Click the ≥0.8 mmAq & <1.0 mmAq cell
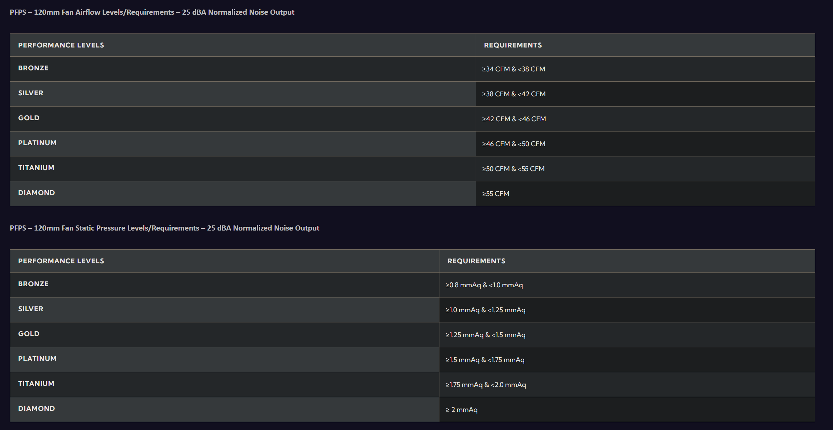Image resolution: width=833 pixels, height=430 pixels. (484, 285)
